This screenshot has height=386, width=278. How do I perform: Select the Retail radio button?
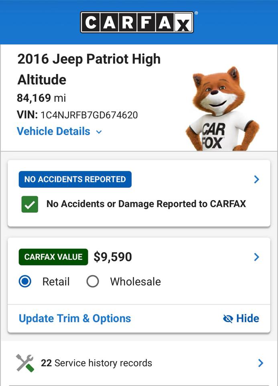click(x=25, y=281)
